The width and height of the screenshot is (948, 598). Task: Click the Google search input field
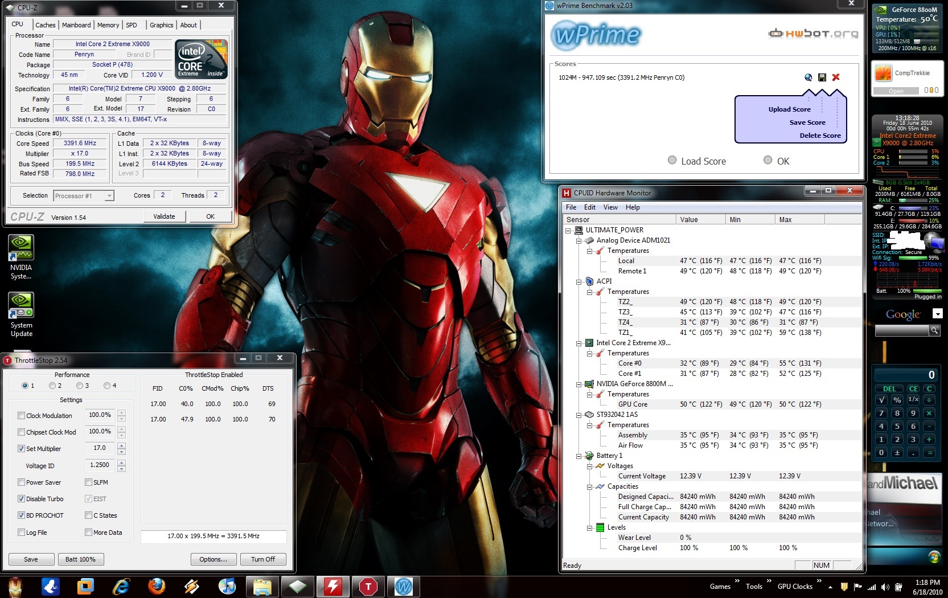point(901,330)
